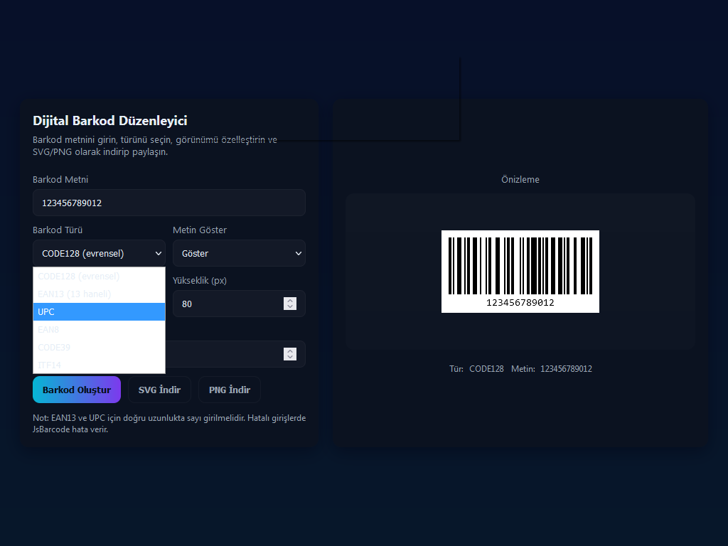Screen dimensions: 728x546
Task: Click up arrow on the lower number field
Action: (x=290, y=350)
